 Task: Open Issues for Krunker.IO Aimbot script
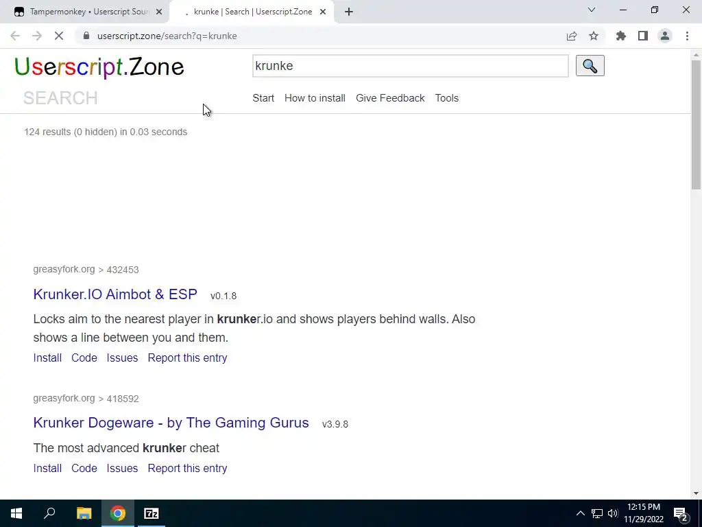(x=122, y=358)
